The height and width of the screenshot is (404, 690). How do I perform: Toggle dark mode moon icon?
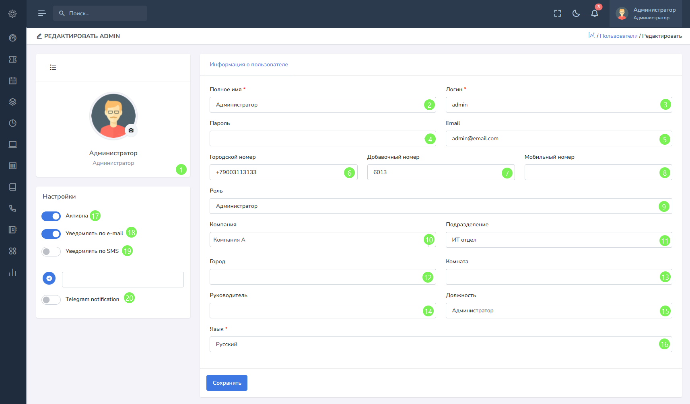pos(576,13)
